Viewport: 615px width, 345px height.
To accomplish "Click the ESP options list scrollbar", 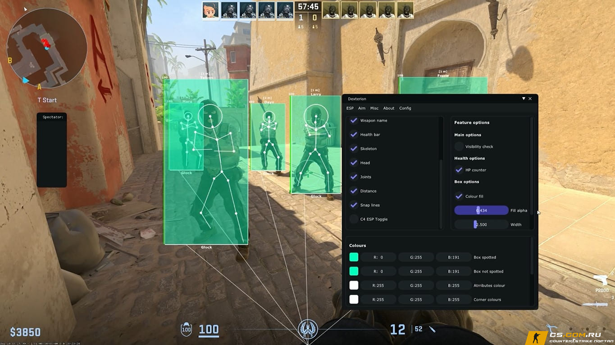I will (x=441, y=193).
